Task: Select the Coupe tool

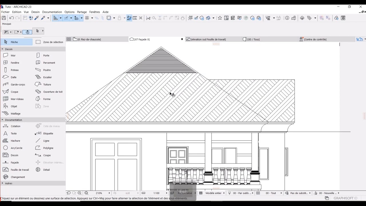Action: (x=49, y=155)
